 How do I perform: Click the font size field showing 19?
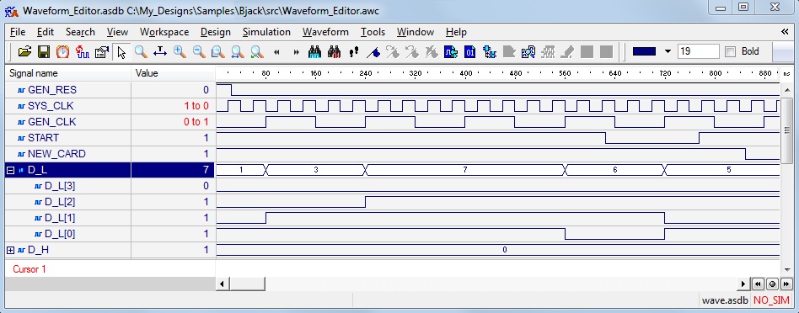[698, 51]
